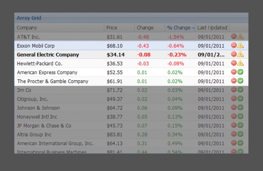Select the JP Morgan & Chase & Co row
The height and width of the screenshot is (171, 263).
pyautogui.click(x=131, y=125)
